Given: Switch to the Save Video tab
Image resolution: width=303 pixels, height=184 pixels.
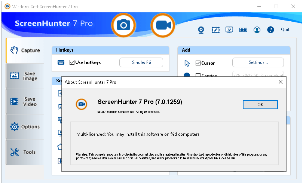Looking at the screenshot, I should click(25, 101).
